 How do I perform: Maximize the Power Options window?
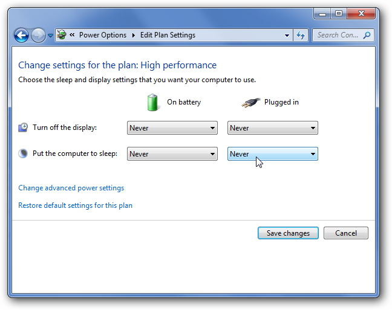pos(339,13)
